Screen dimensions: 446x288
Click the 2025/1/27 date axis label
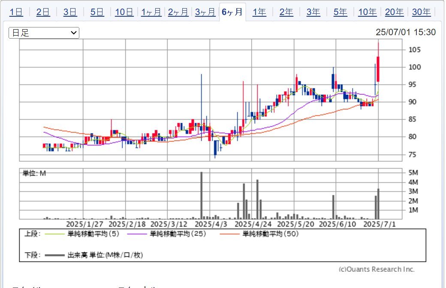pos(85,224)
